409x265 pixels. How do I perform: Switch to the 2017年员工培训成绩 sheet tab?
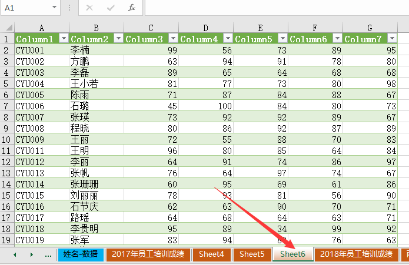(x=148, y=254)
